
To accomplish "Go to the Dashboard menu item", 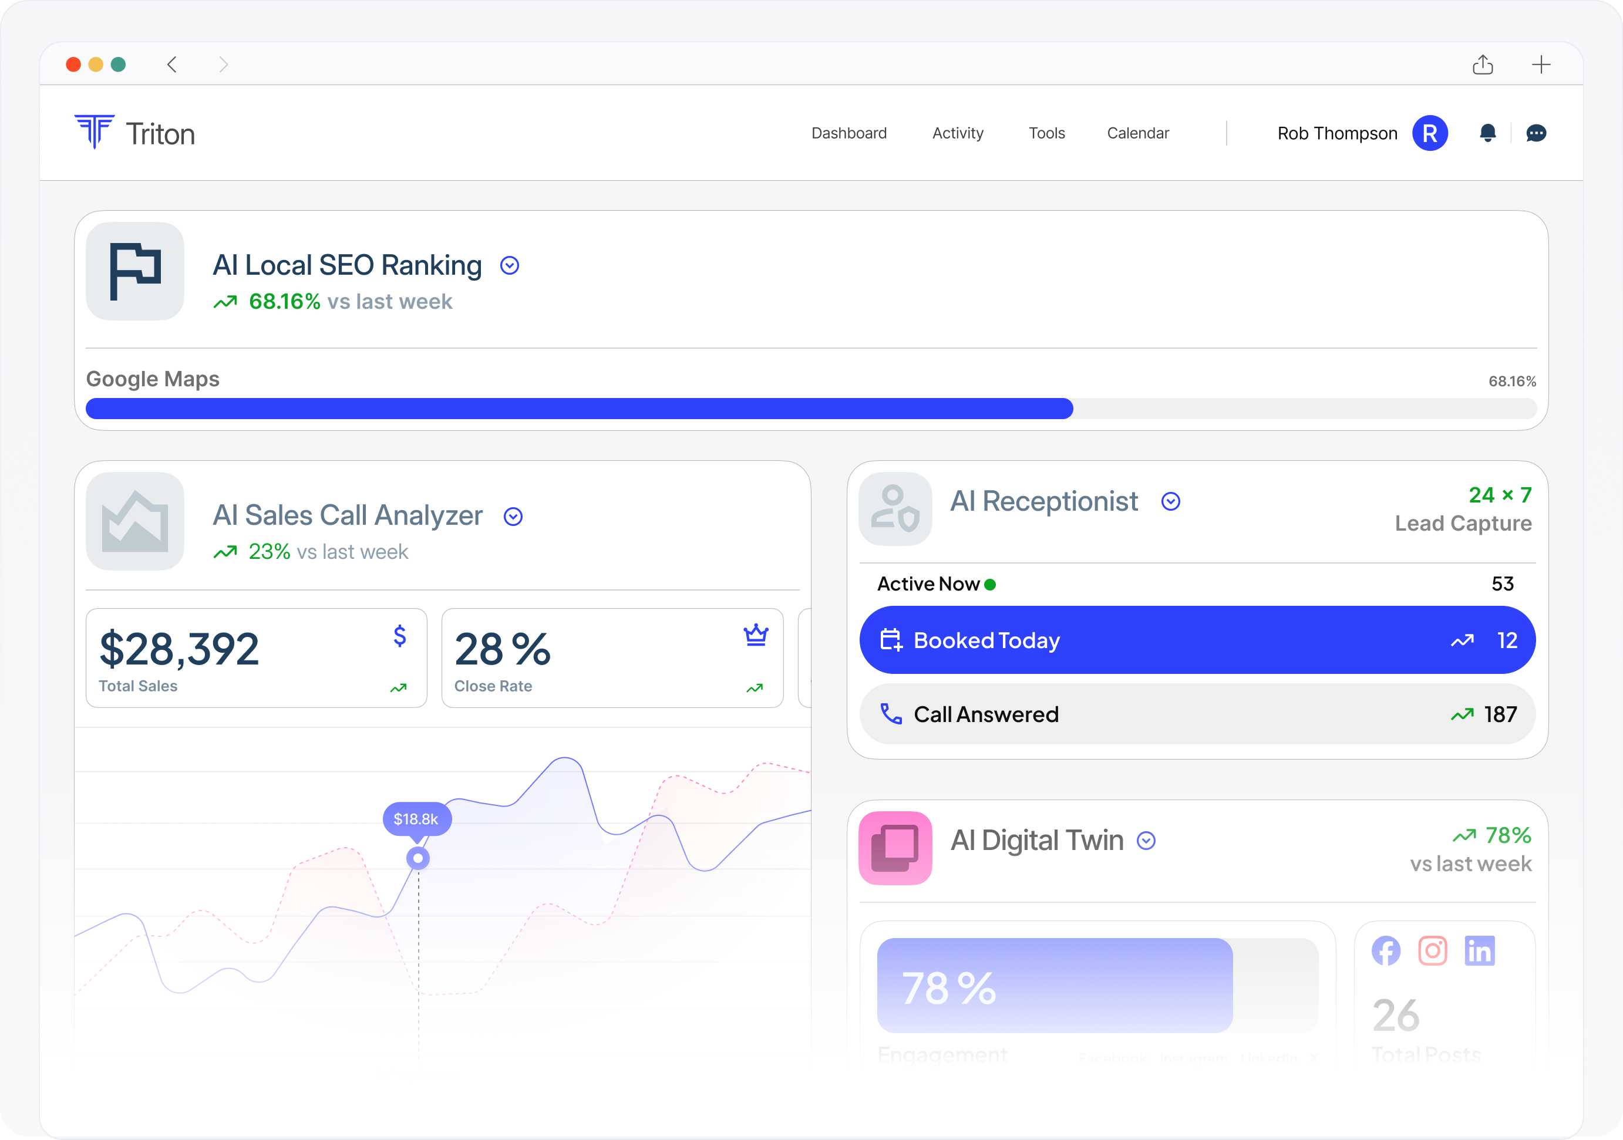I will (848, 133).
